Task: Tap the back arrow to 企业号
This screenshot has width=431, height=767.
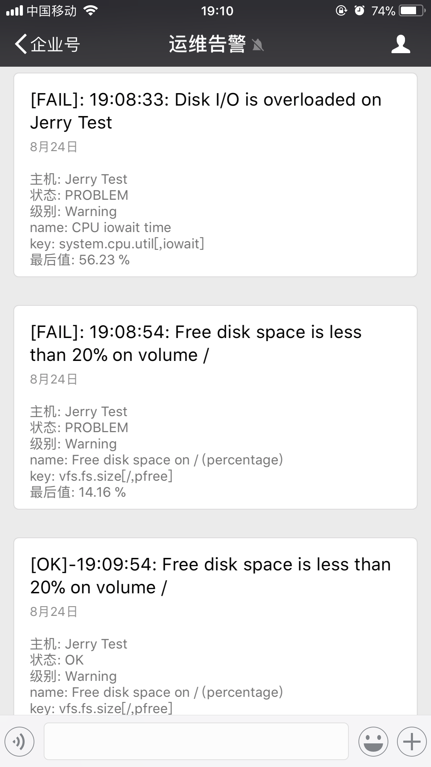Action: point(21,44)
